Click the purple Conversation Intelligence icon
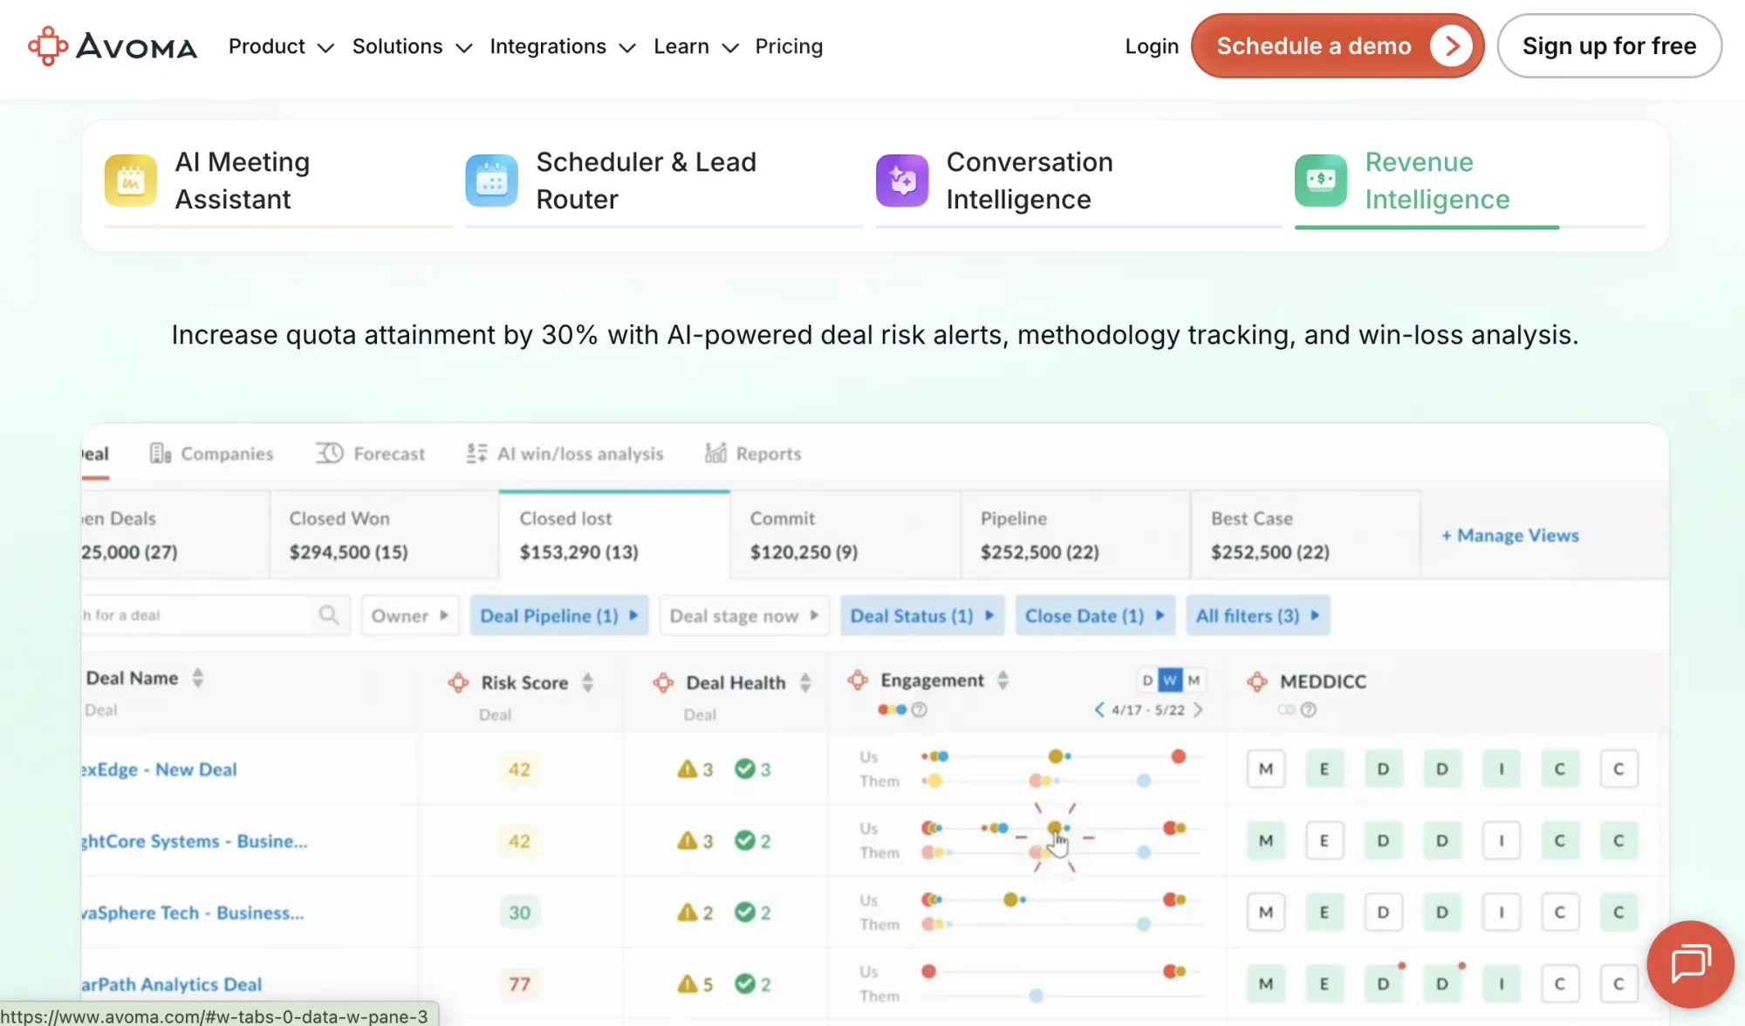The image size is (1745, 1026). (902, 181)
